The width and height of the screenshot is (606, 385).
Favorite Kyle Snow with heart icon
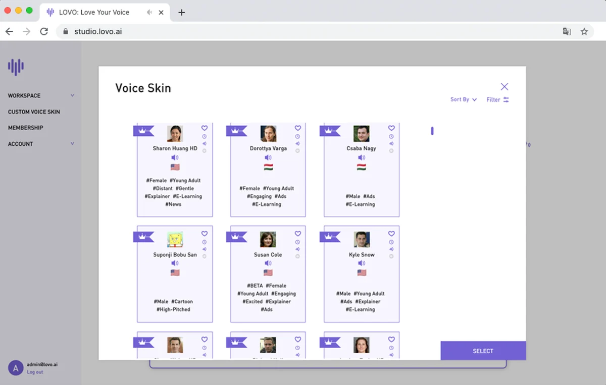click(391, 234)
